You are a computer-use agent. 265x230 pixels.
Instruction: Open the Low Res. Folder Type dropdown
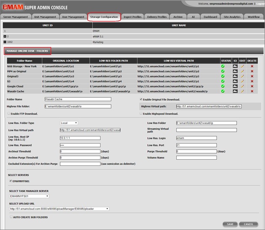(69, 123)
